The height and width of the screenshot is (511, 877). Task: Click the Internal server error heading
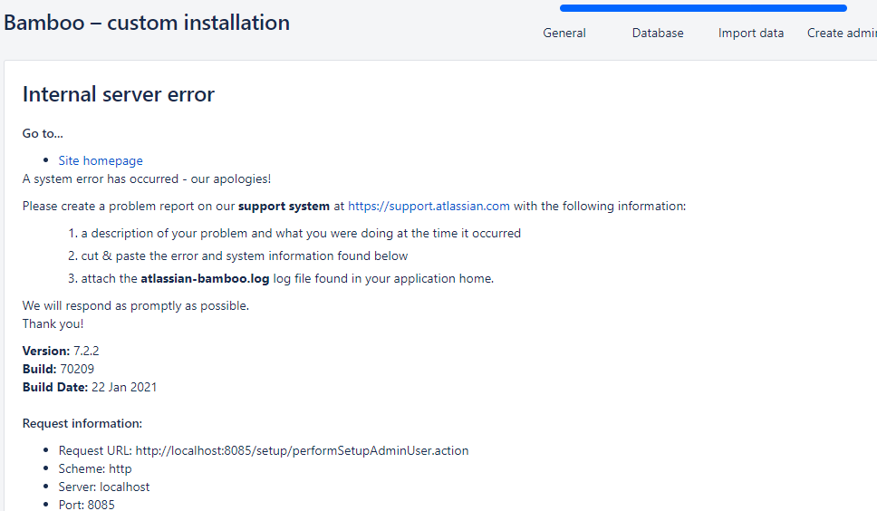tap(119, 94)
